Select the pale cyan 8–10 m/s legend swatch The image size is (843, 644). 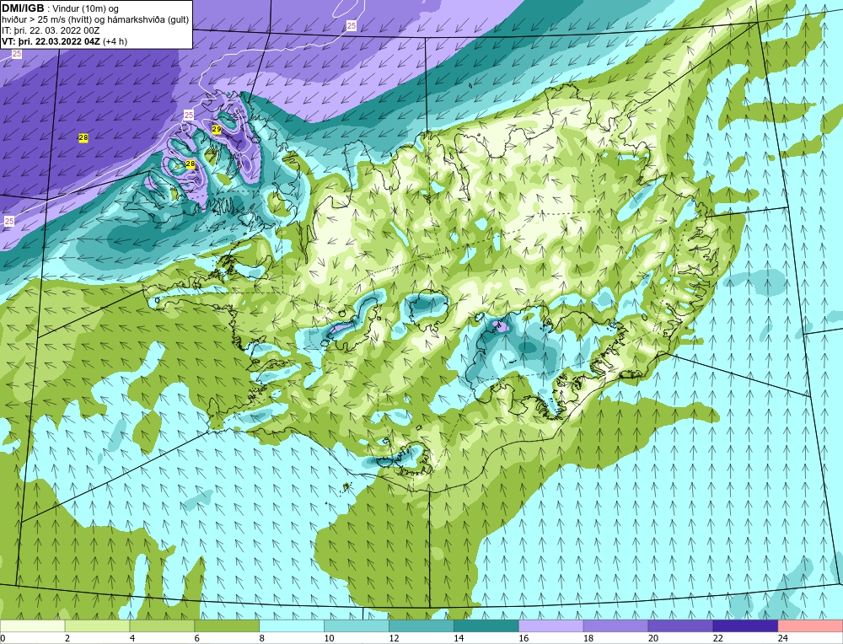(292, 625)
